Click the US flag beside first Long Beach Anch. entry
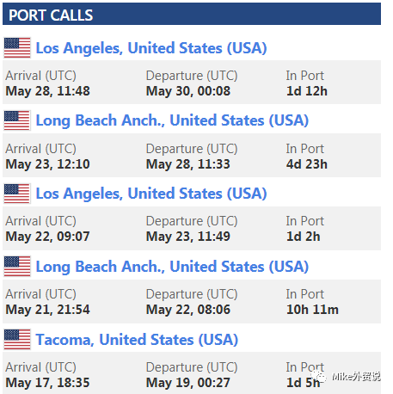This screenshot has width=393, height=394. (x=17, y=120)
